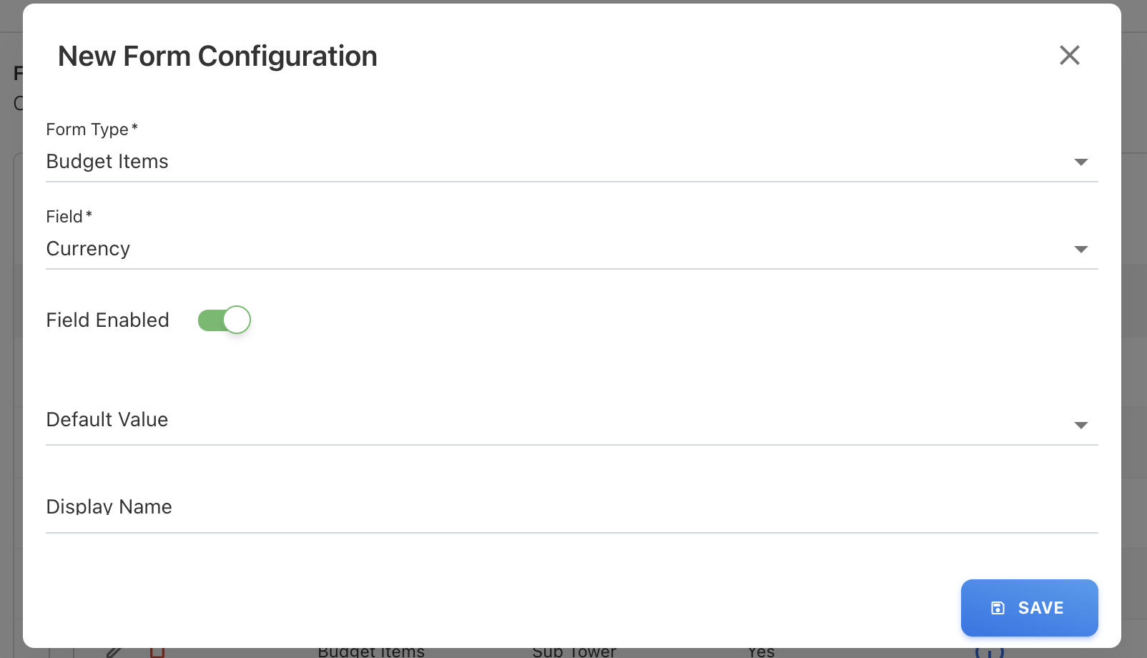Image resolution: width=1147 pixels, height=658 pixels.
Task: Focus the Display Name text field
Action: [x=558, y=508]
